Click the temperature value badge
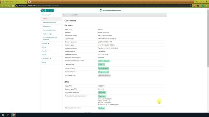This screenshot has height=117, width=209. pyautogui.click(x=102, y=65)
